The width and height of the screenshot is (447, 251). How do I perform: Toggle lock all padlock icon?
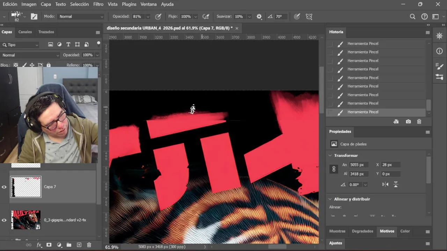pyautogui.click(x=49, y=65)
